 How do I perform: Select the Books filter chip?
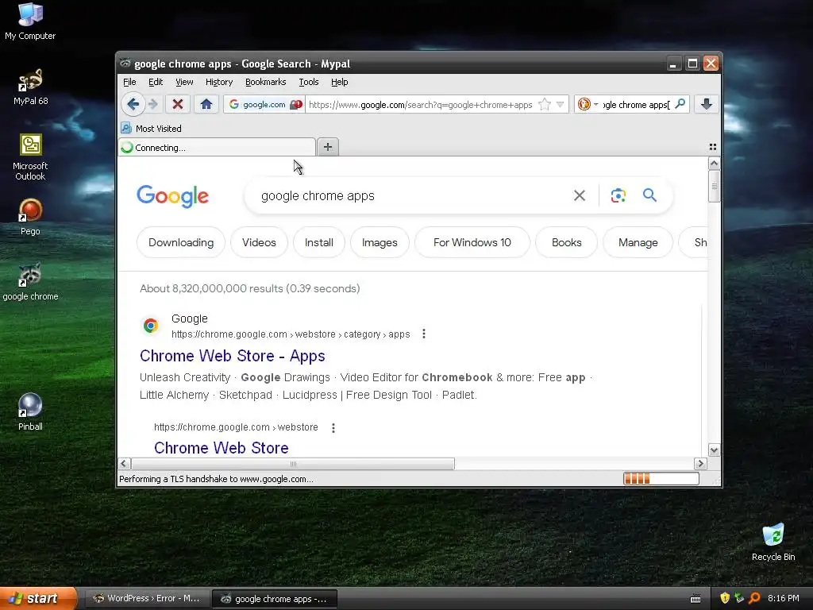566,242
